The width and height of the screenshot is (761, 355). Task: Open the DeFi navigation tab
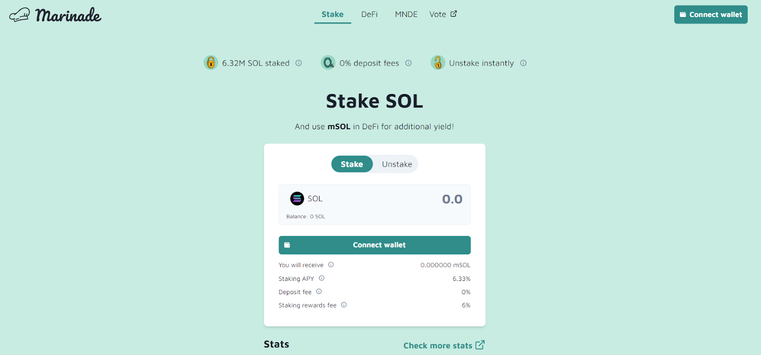(370, 14)
